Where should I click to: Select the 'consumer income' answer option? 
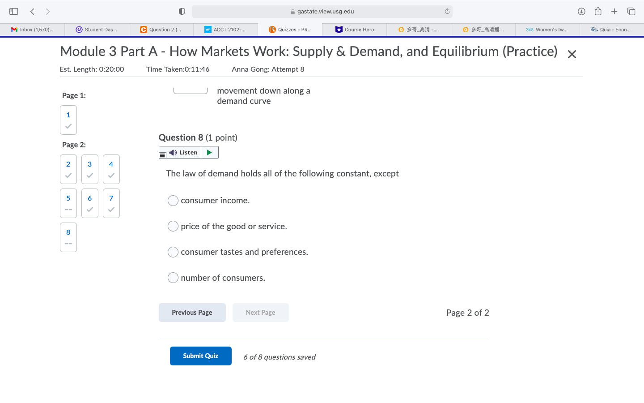tap(173, 201)
